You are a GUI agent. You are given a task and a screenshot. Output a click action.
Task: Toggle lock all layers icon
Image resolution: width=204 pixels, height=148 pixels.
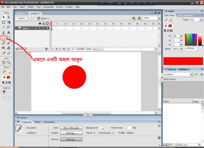coord(44,24)
